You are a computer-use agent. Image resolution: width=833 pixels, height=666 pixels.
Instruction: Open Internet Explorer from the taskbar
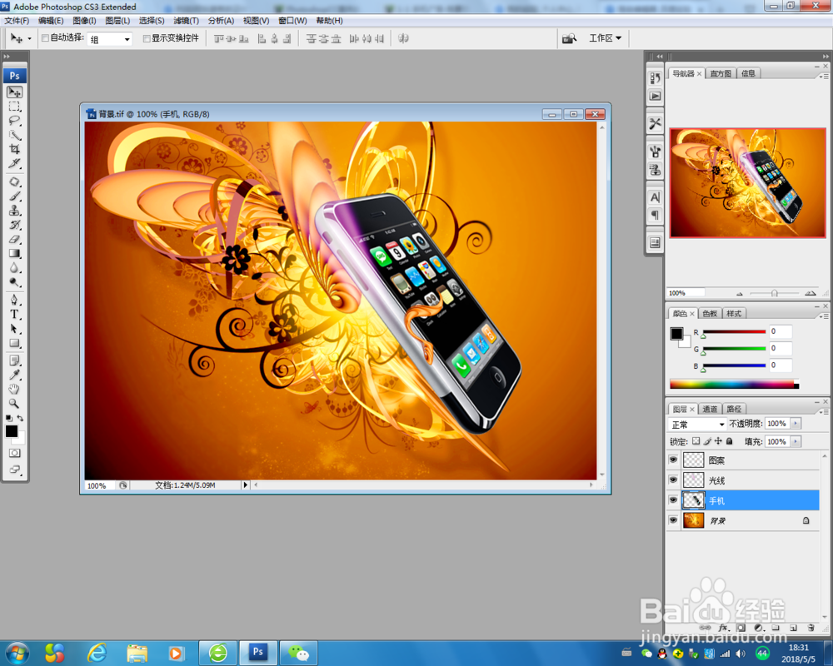point(97,653)
